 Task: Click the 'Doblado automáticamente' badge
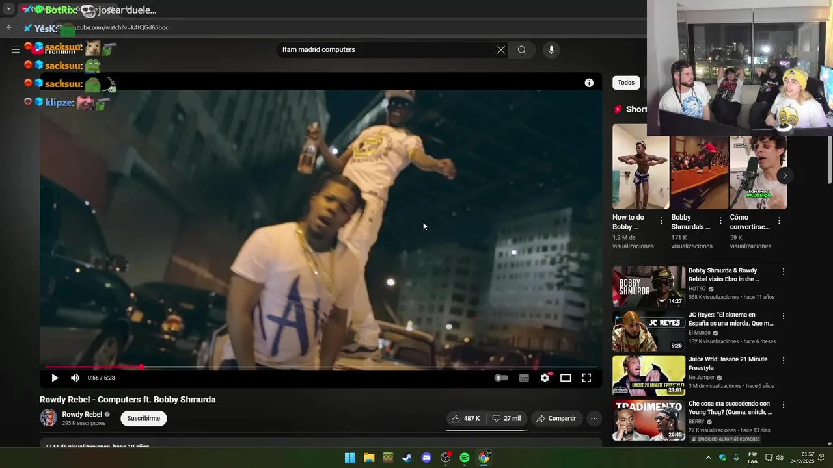(725, 439)
